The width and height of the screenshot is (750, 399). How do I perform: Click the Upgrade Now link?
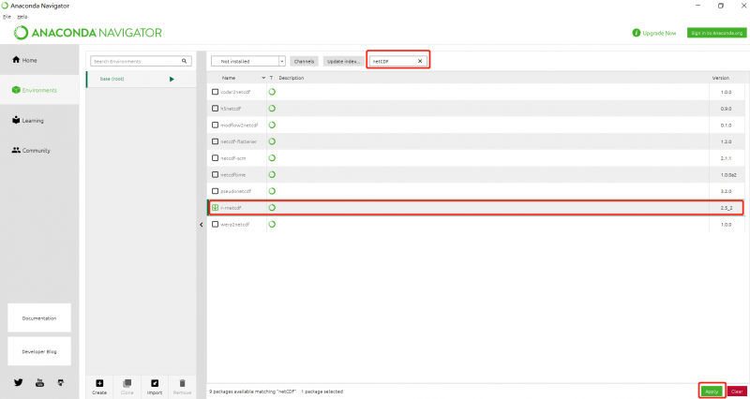click(654, 33)
